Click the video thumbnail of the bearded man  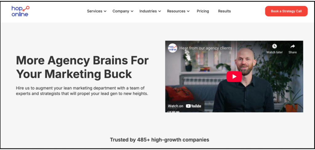coord(234,76)
